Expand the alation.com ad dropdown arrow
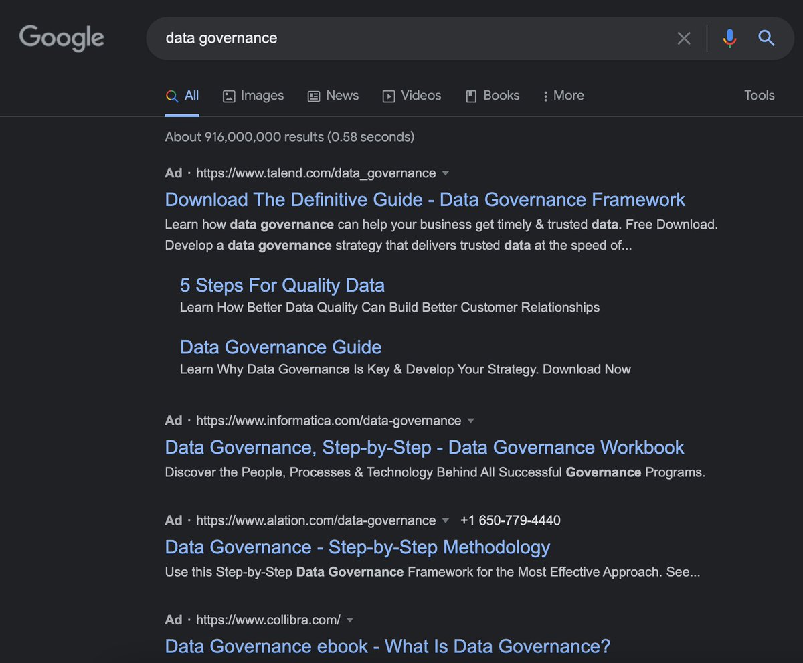 [446, 520]
